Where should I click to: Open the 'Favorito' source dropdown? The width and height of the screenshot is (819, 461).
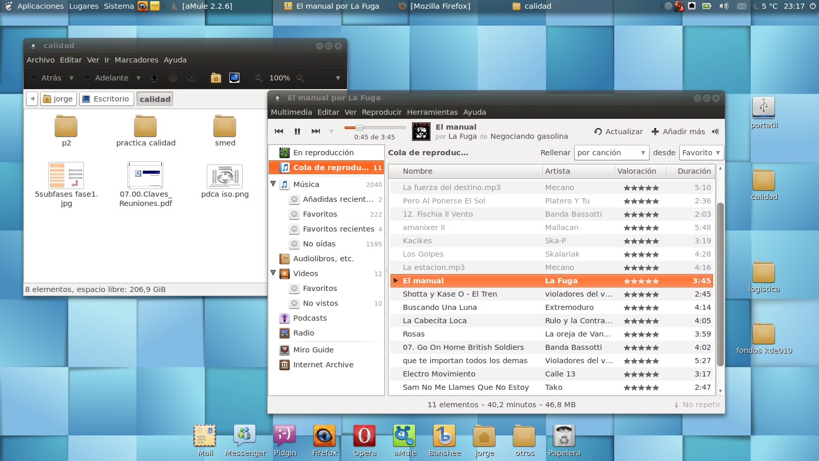[x=701, y=153]
